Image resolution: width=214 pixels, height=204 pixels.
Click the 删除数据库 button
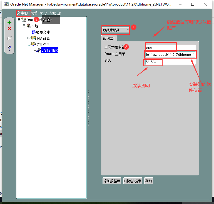point(133,181)
